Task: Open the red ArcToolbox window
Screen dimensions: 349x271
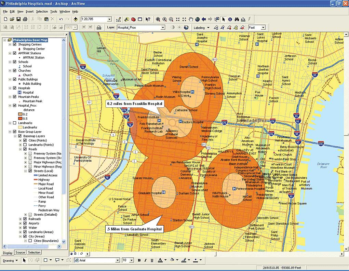Action: coord(133,19)
